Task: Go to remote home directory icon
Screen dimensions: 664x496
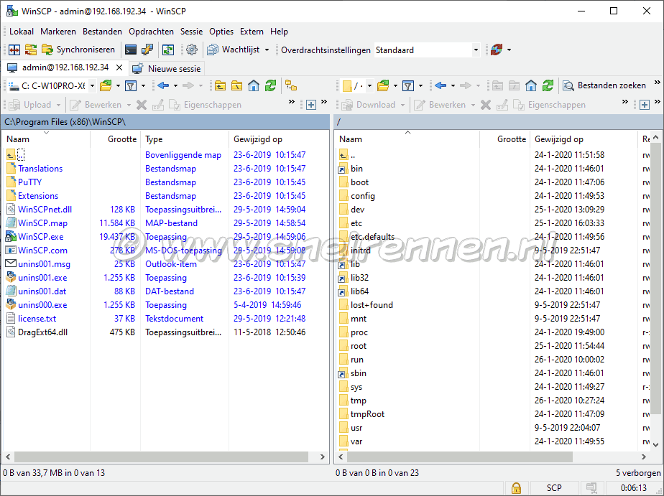Action: click(530, 86)
